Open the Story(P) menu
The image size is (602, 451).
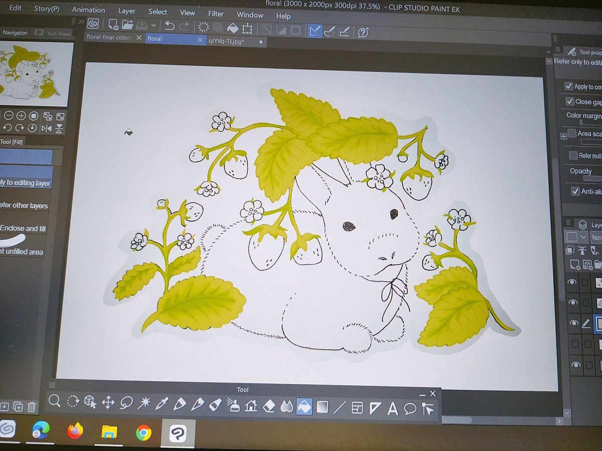(47, 9)
